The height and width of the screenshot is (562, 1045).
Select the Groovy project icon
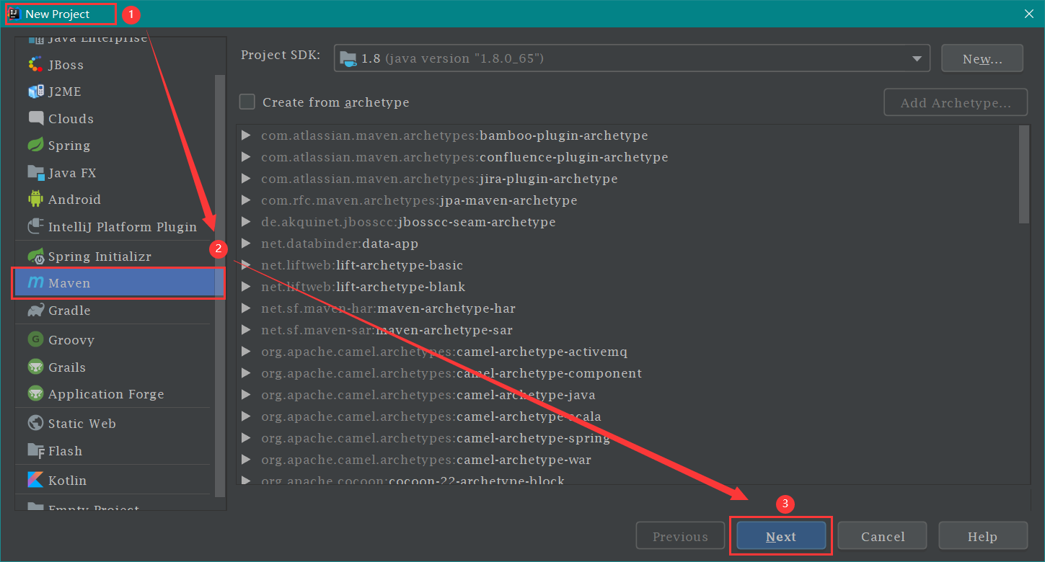point(35,339)
